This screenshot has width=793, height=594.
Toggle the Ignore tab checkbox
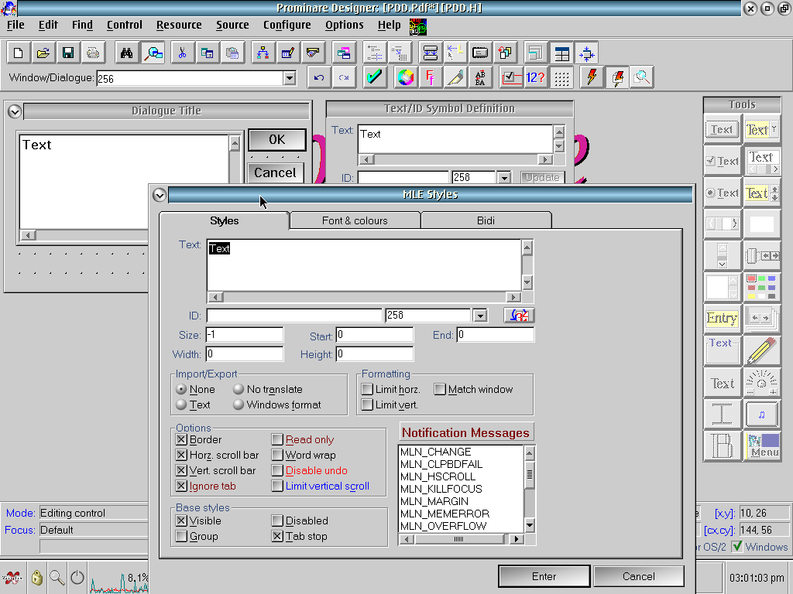181,486
